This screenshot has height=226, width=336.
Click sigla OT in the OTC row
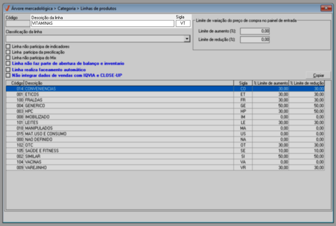point(243,145)
